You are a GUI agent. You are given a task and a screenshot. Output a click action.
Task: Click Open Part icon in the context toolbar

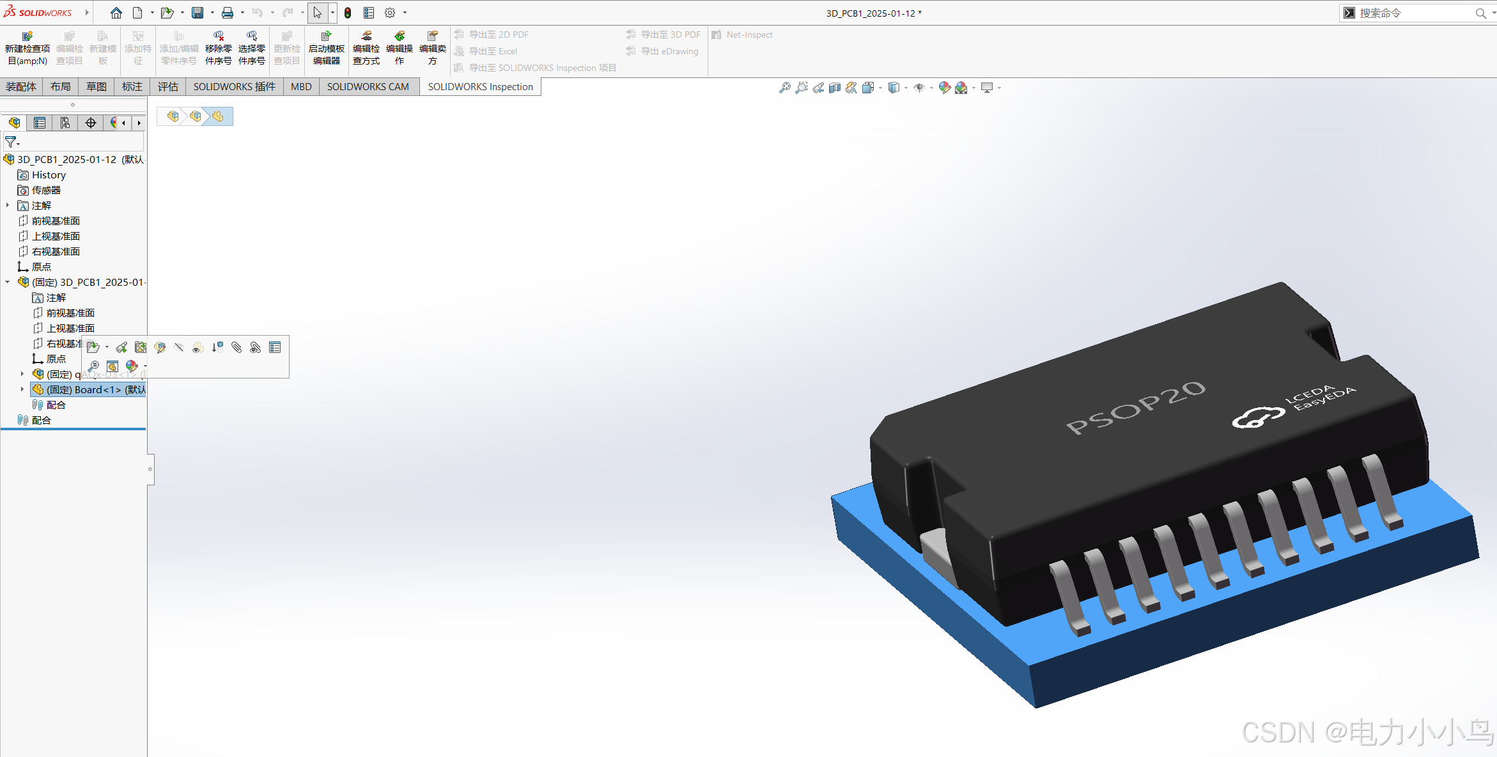click(93, 347)
